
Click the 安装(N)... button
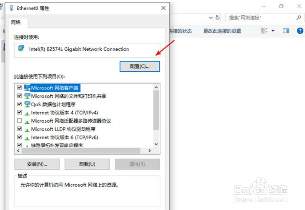[x=37, y=164]
